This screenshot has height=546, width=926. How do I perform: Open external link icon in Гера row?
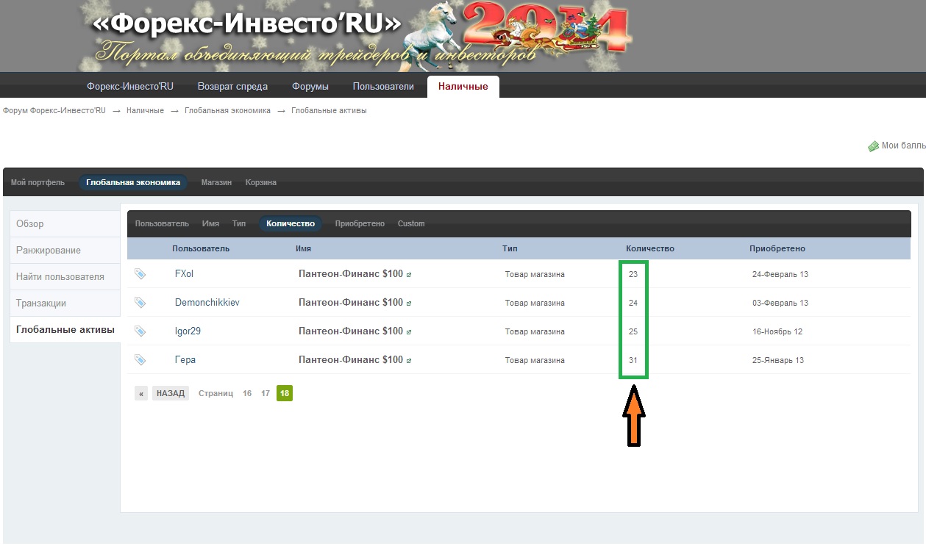[409, 361]
